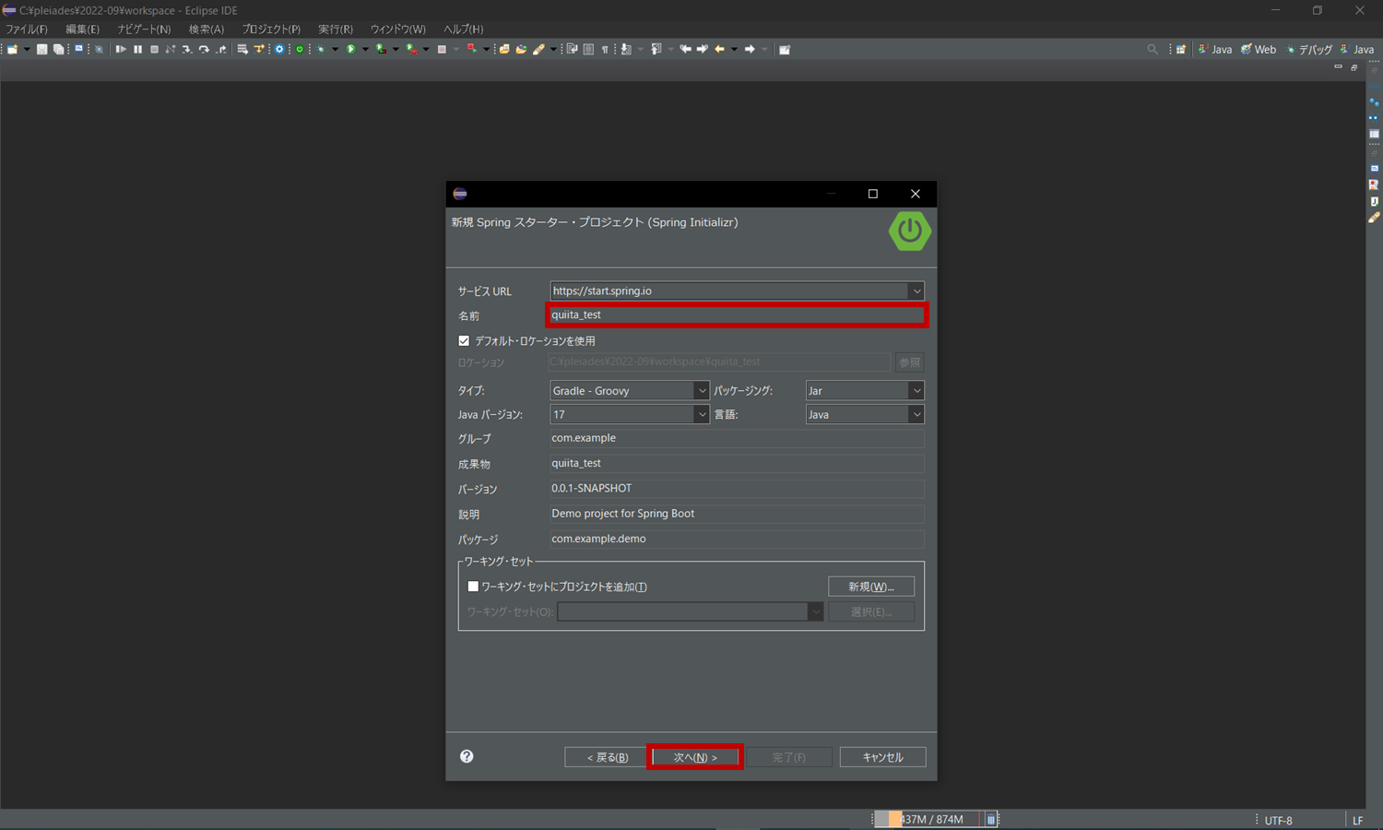Expand the Run button dropdown arrow

coord(365,49)
